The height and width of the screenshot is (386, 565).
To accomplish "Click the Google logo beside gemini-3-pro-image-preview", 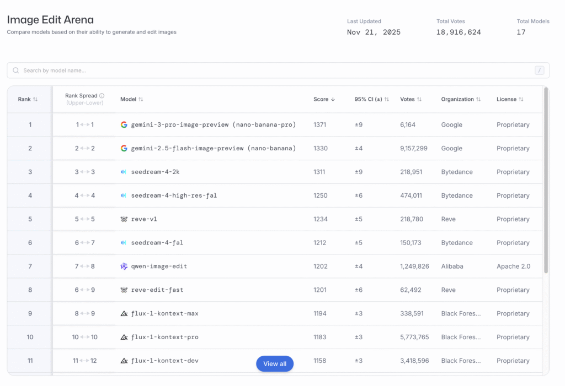I will [x=124, y=125].
